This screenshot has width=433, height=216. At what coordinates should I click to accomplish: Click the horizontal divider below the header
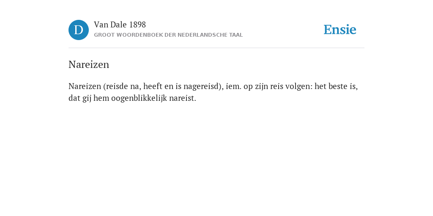216,48
